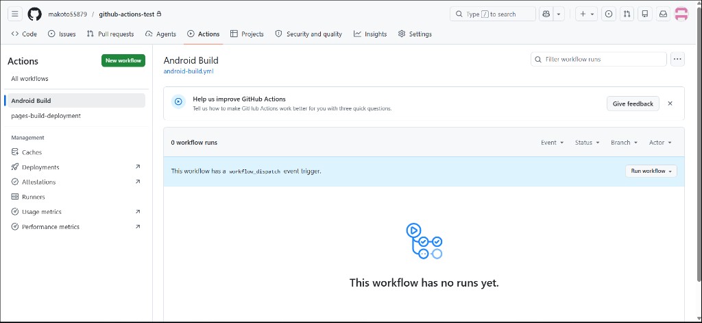This screenshot has height=323, width=702.
Task: Switch to the Pull requests tab
Action: click(110, 34)
